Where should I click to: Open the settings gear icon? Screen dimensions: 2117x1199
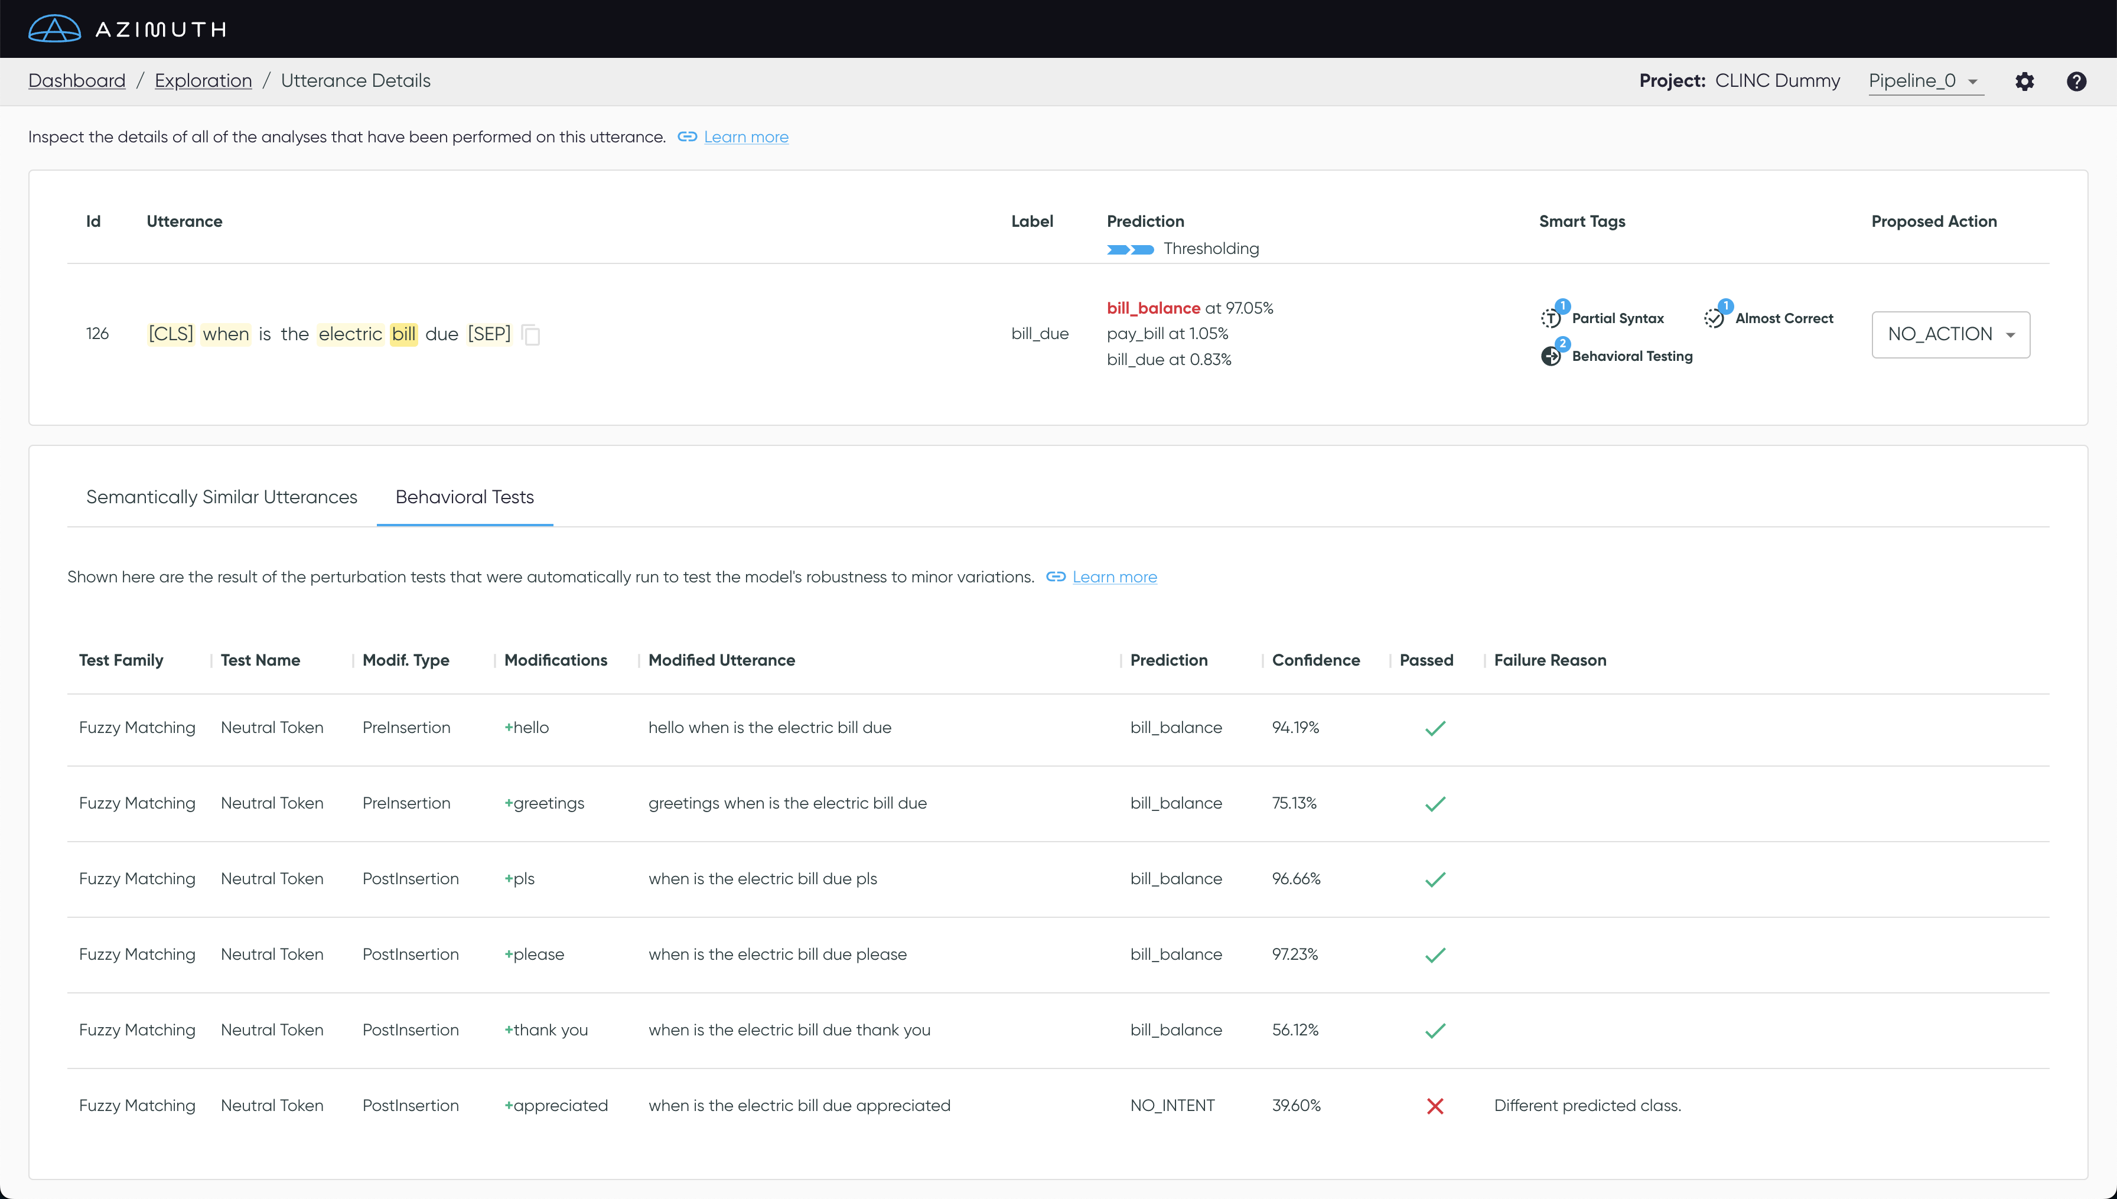[x=2025, y=81]
